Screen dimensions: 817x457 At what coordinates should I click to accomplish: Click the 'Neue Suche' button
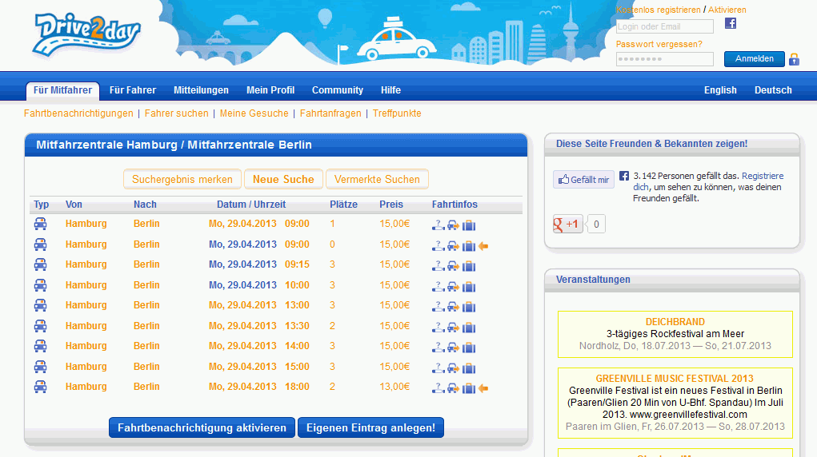pos(283,179)
